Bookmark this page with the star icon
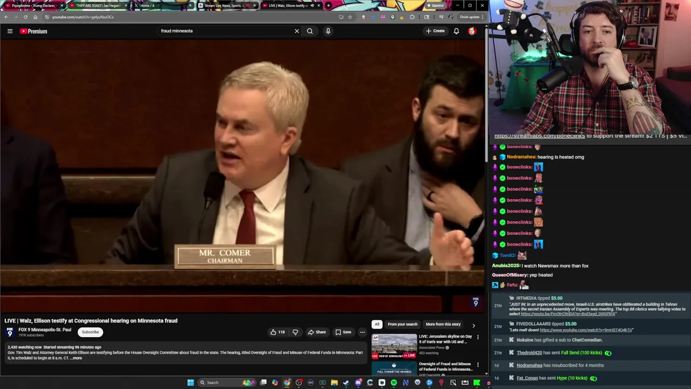The image size is (691, 389). coord(350,17)
